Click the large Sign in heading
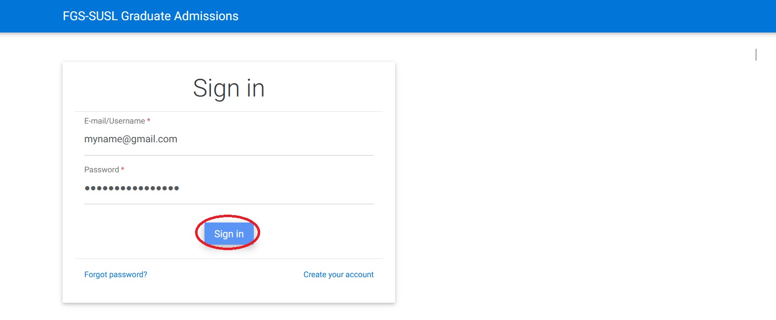This screenshot has width=776, height=320. click(x=229, y=89)
